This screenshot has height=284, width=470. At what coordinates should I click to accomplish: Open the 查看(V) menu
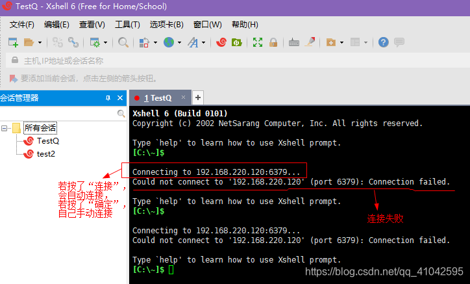pyautogui.click(x=92, y=25)
